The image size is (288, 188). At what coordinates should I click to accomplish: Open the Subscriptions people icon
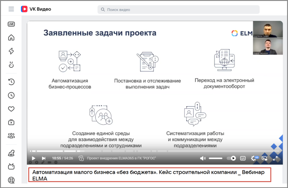click(x=11, y=136)
